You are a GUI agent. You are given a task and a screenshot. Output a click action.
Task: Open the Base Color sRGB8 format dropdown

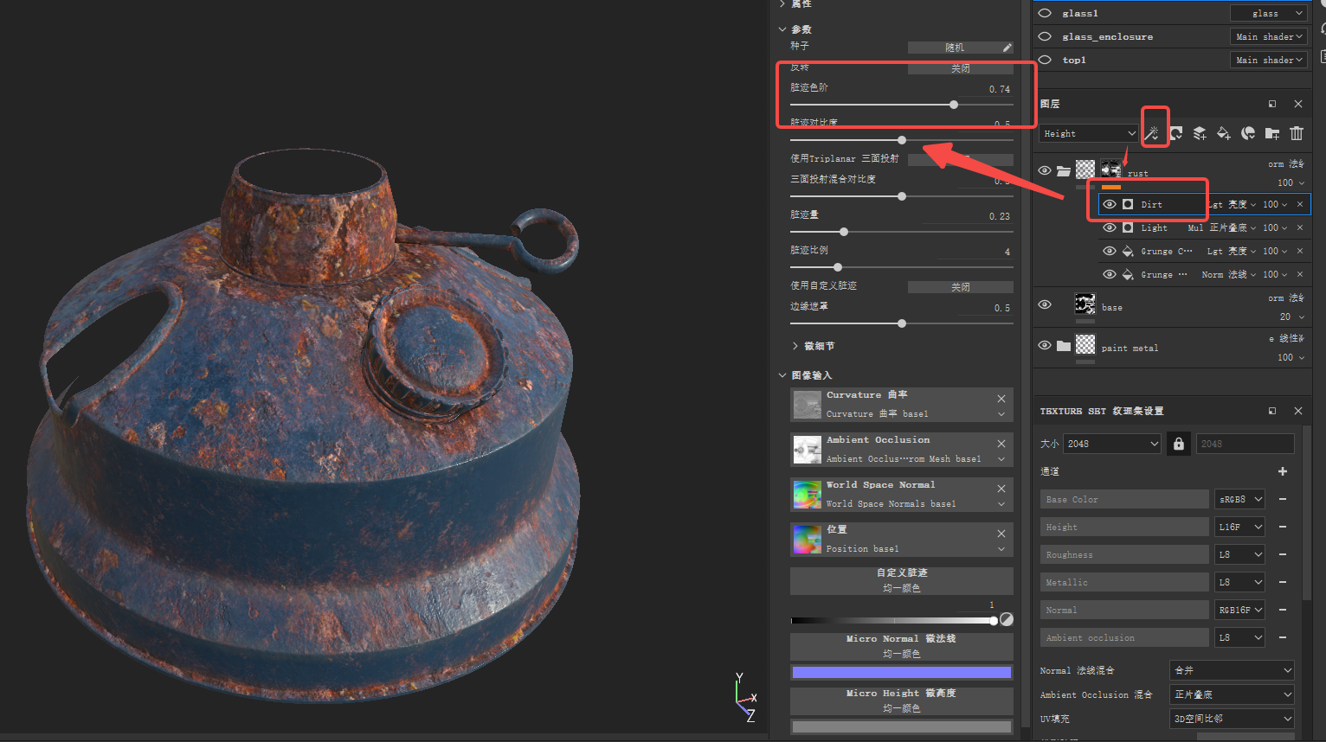point(1240,499)
